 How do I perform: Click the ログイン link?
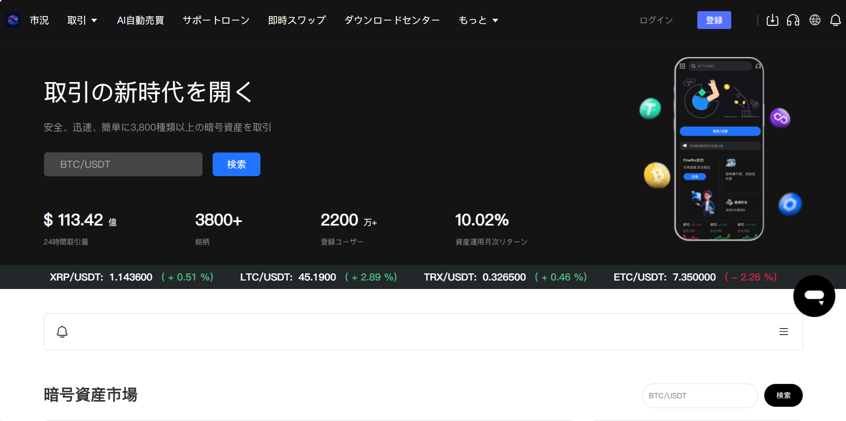pos(656,20)
